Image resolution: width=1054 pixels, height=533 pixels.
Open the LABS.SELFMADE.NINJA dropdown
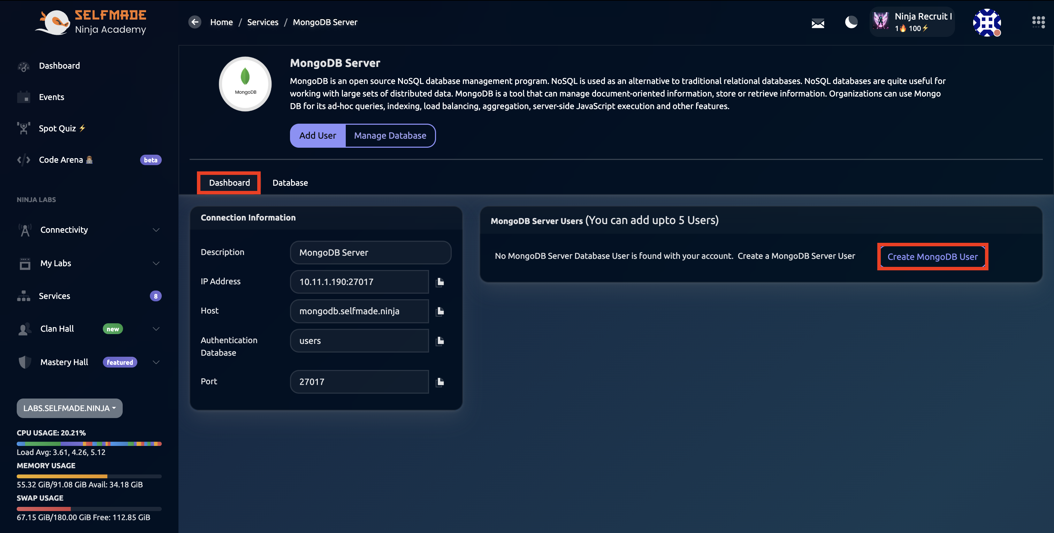(x=70, y=408)
